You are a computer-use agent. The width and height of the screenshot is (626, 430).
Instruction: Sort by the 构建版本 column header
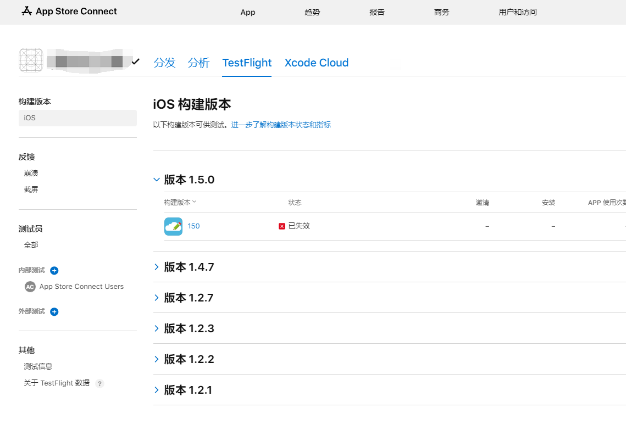coord(180,202)
